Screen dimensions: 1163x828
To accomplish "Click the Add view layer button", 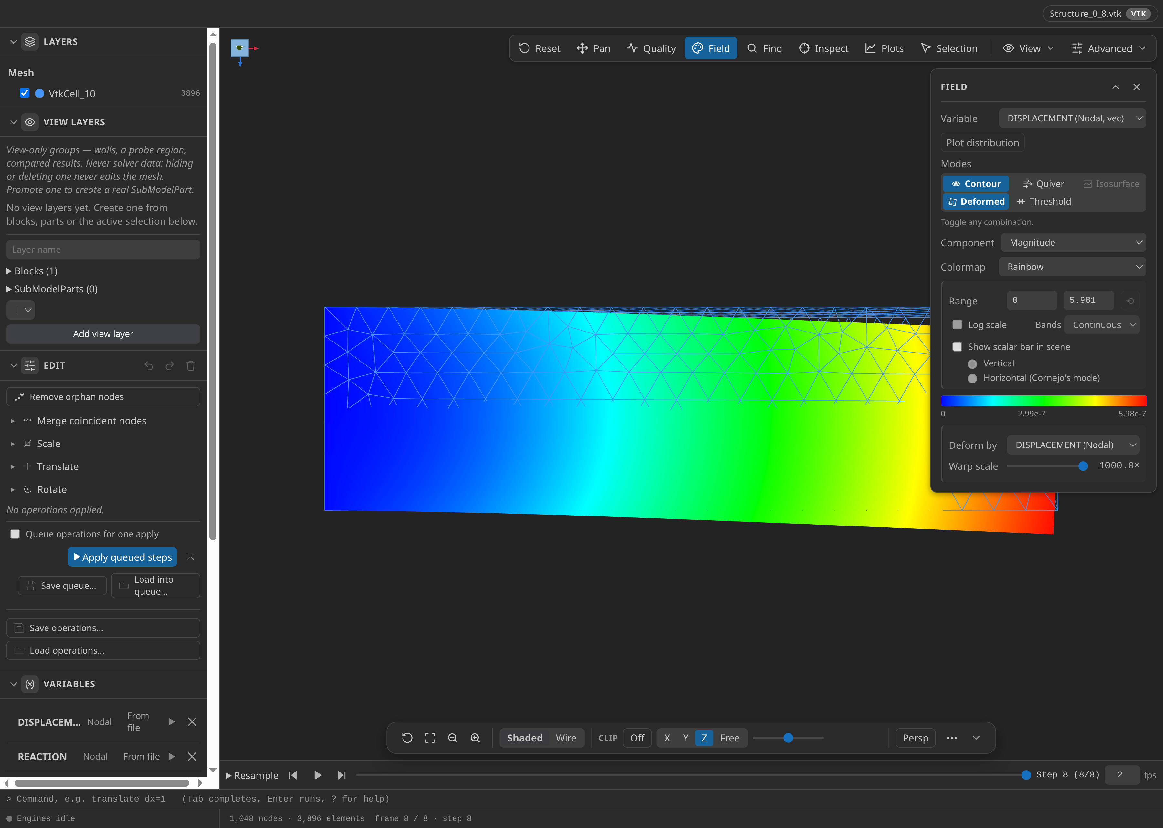I will pos(103,334).
